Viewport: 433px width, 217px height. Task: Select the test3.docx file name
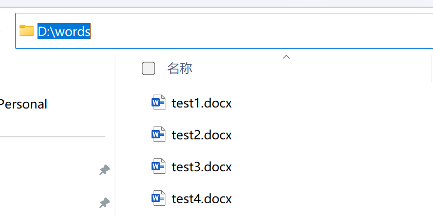click(x=201, y=167)
